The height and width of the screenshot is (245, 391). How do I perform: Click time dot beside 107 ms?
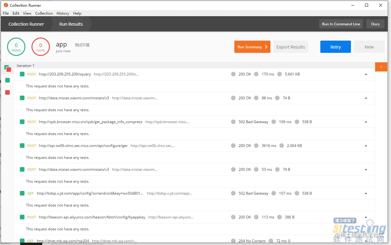pyautogui.click(x=274, y=193)
